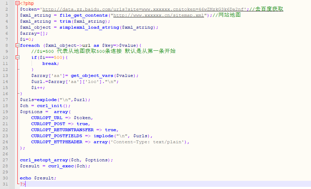Click the closing ?> tag

click(x=23, y=184)
